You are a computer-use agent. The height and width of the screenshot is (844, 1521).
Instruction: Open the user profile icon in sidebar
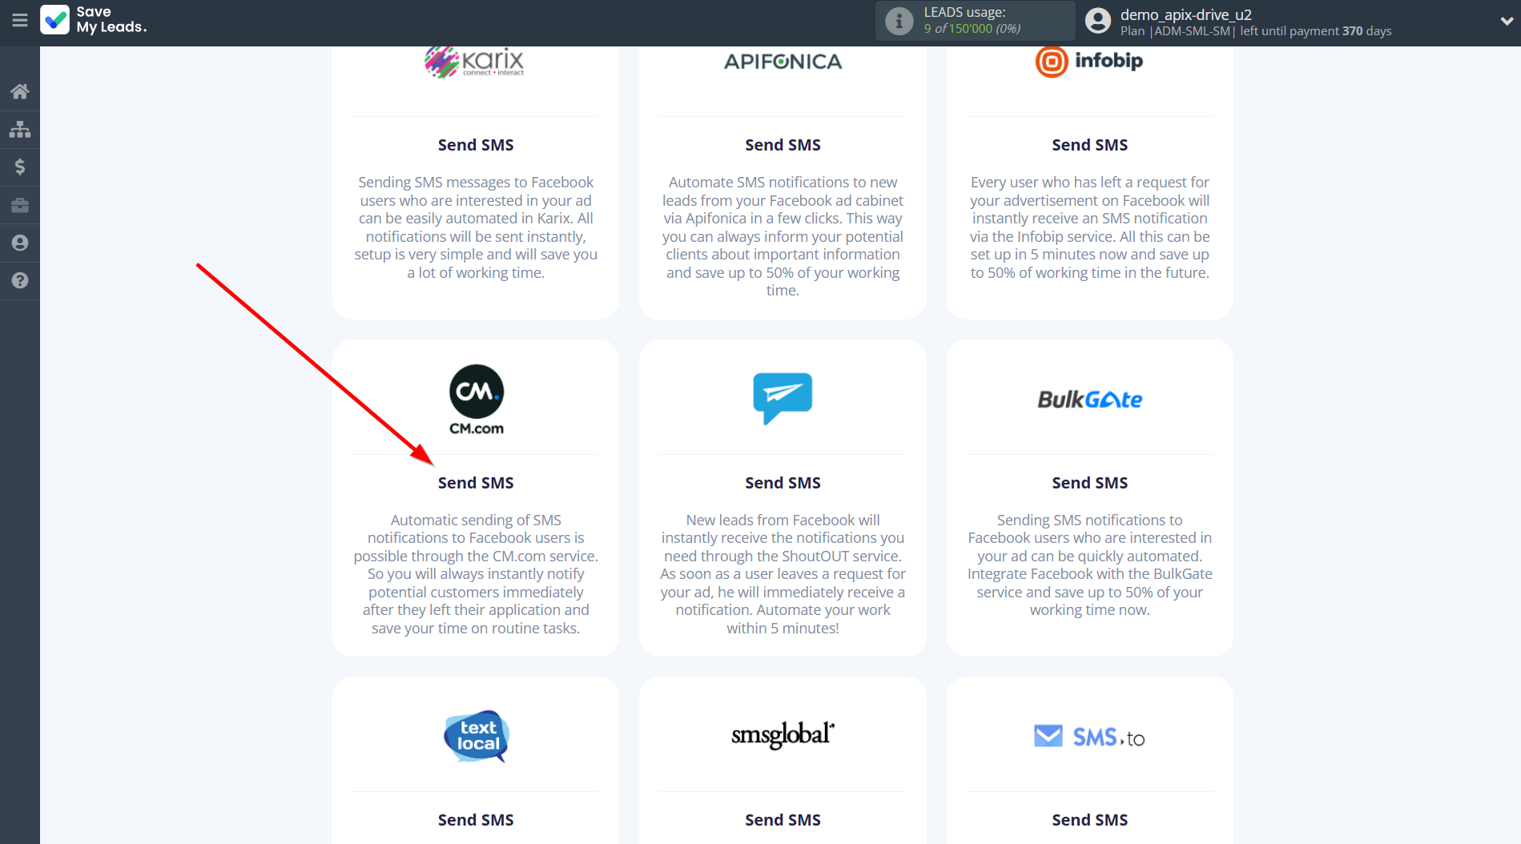click(19, 243)
